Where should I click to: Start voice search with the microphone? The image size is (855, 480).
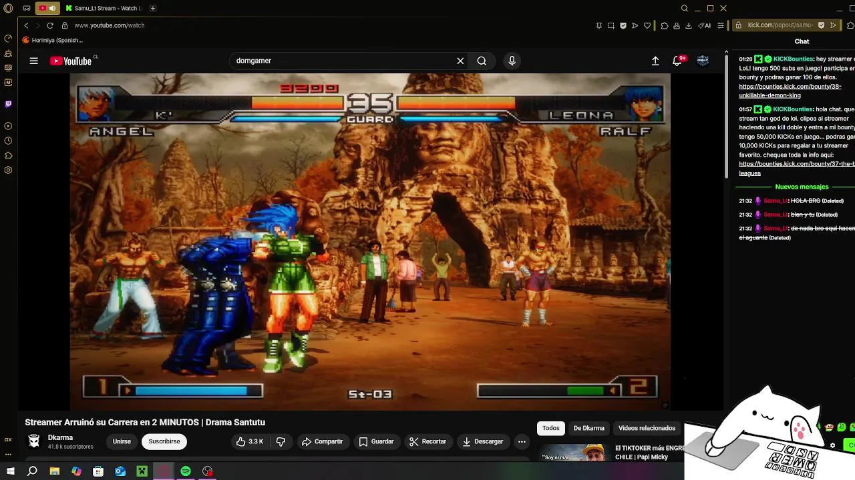click(512, 61)
